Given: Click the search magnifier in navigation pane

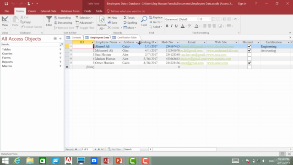Looking at the screenshot, I should 61,44.
